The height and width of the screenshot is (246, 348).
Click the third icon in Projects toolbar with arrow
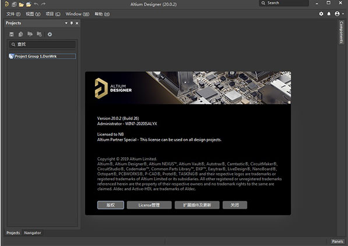click(30, 34)
